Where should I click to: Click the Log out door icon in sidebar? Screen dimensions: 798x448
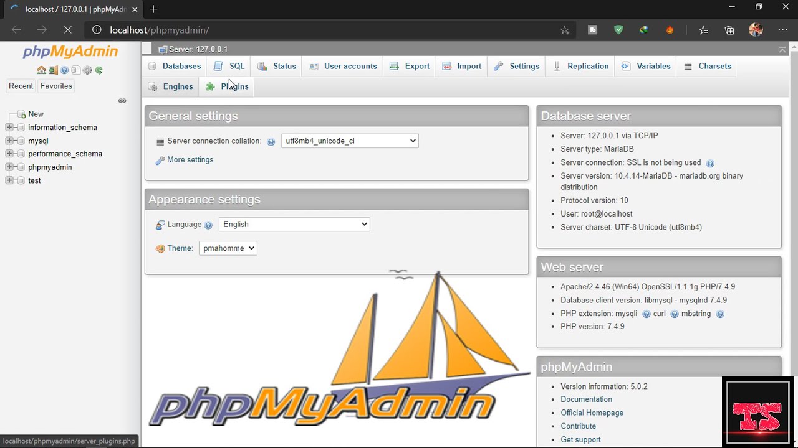pyautogui.click(x=53, y=70)
